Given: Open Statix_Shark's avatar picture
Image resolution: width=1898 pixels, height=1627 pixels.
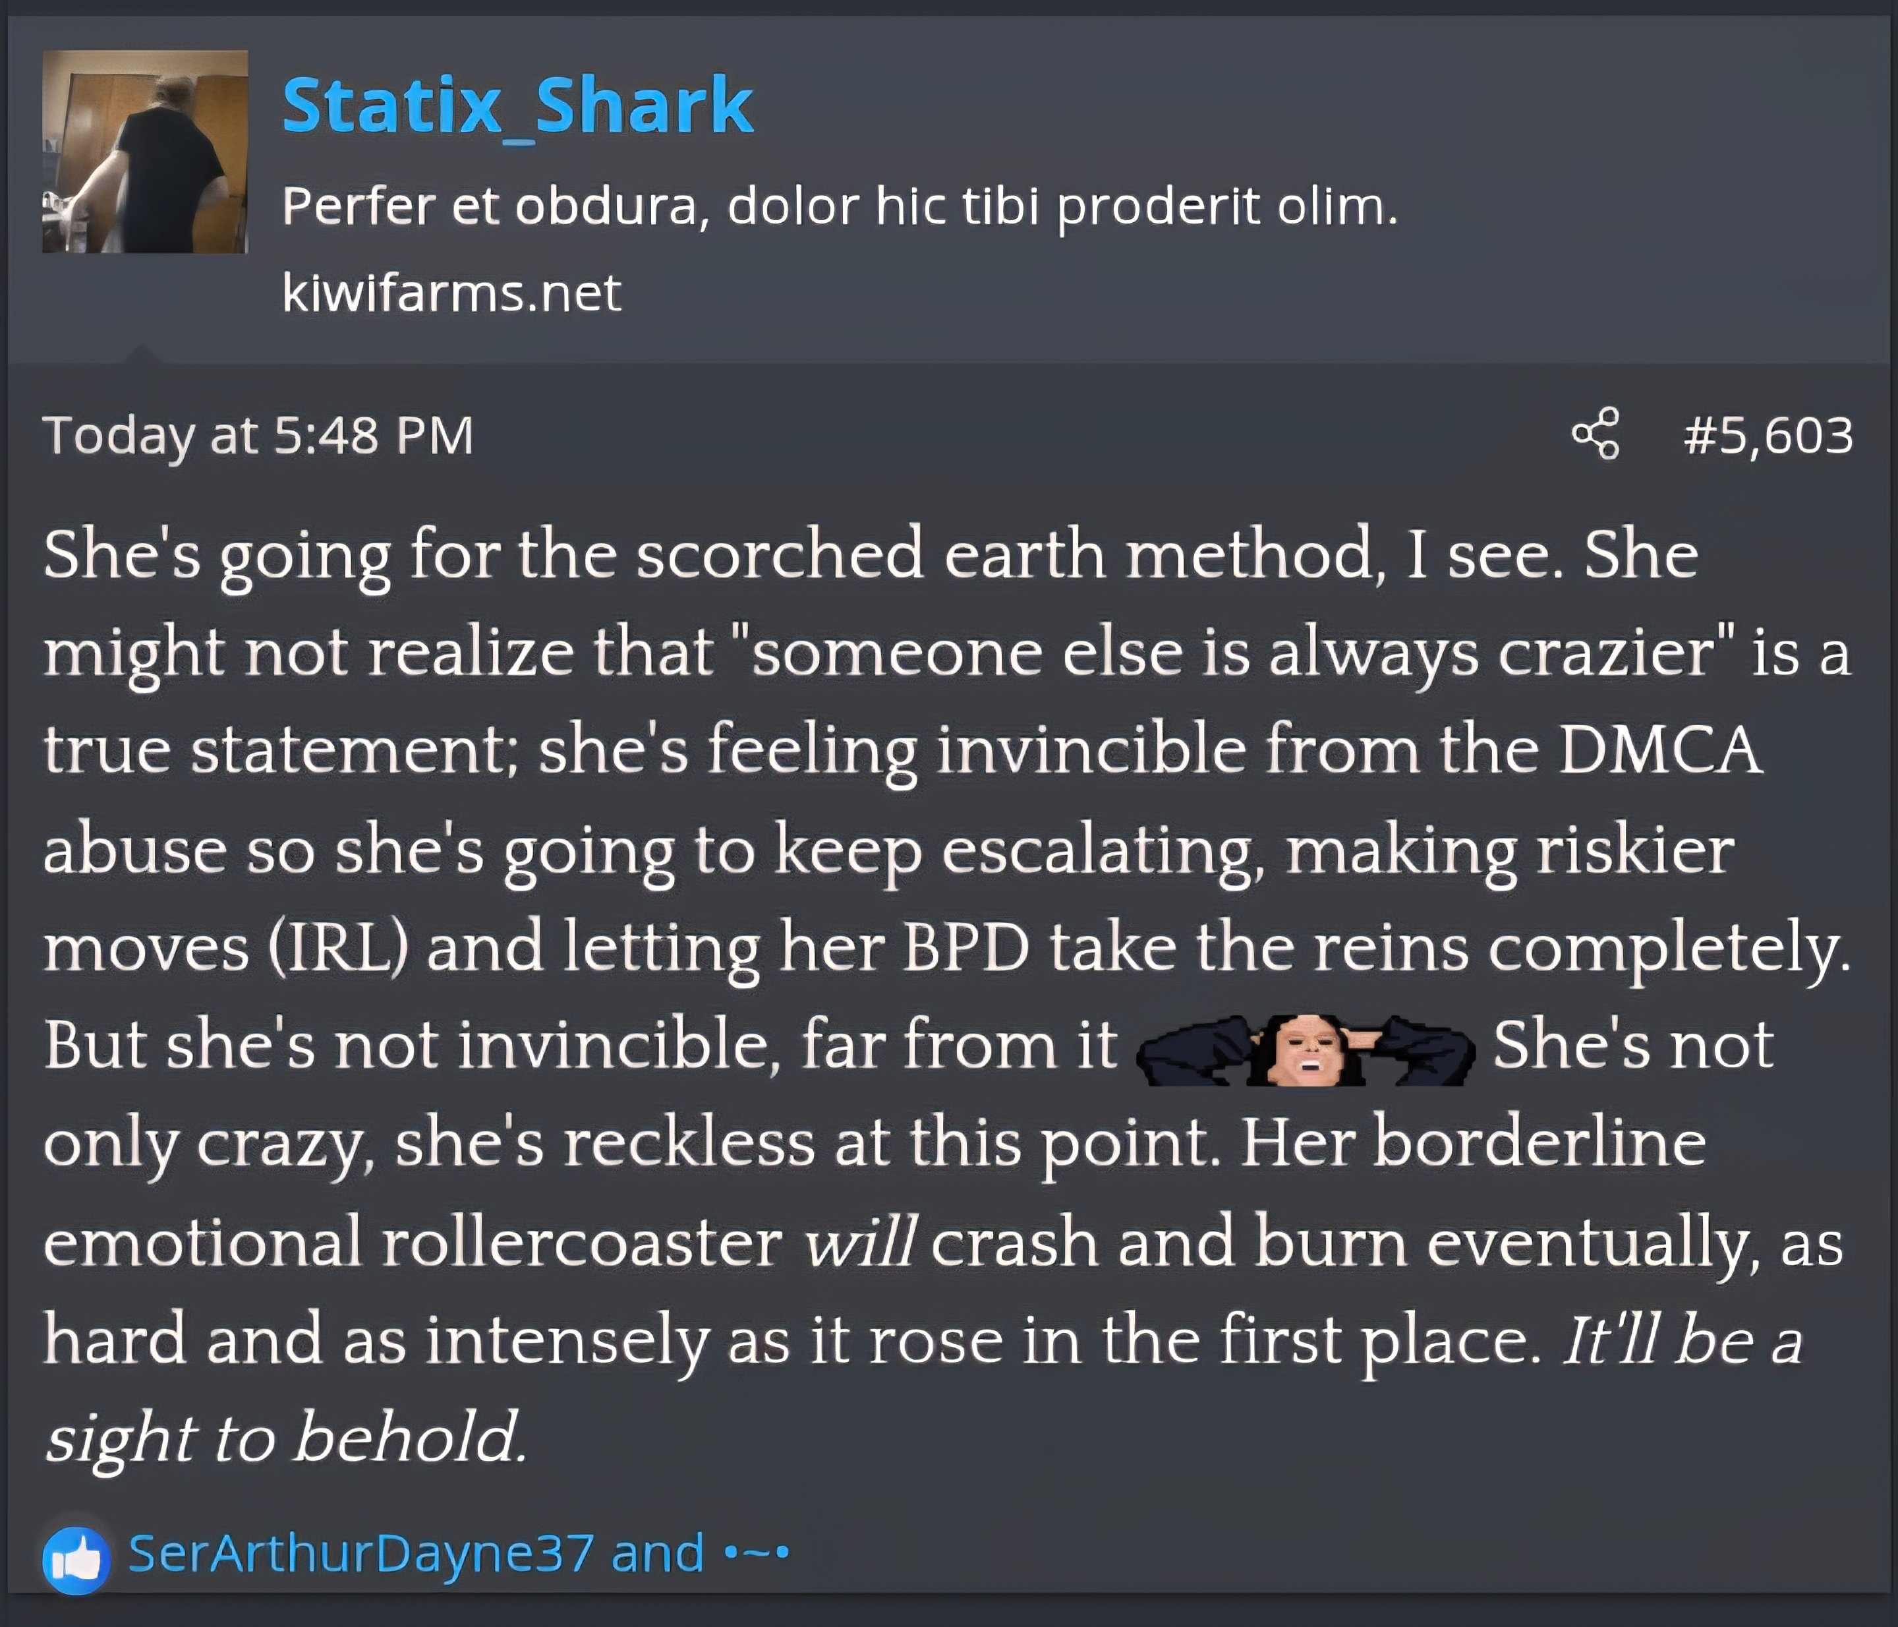Looking at the screenshot, I should tap(145, 151).
